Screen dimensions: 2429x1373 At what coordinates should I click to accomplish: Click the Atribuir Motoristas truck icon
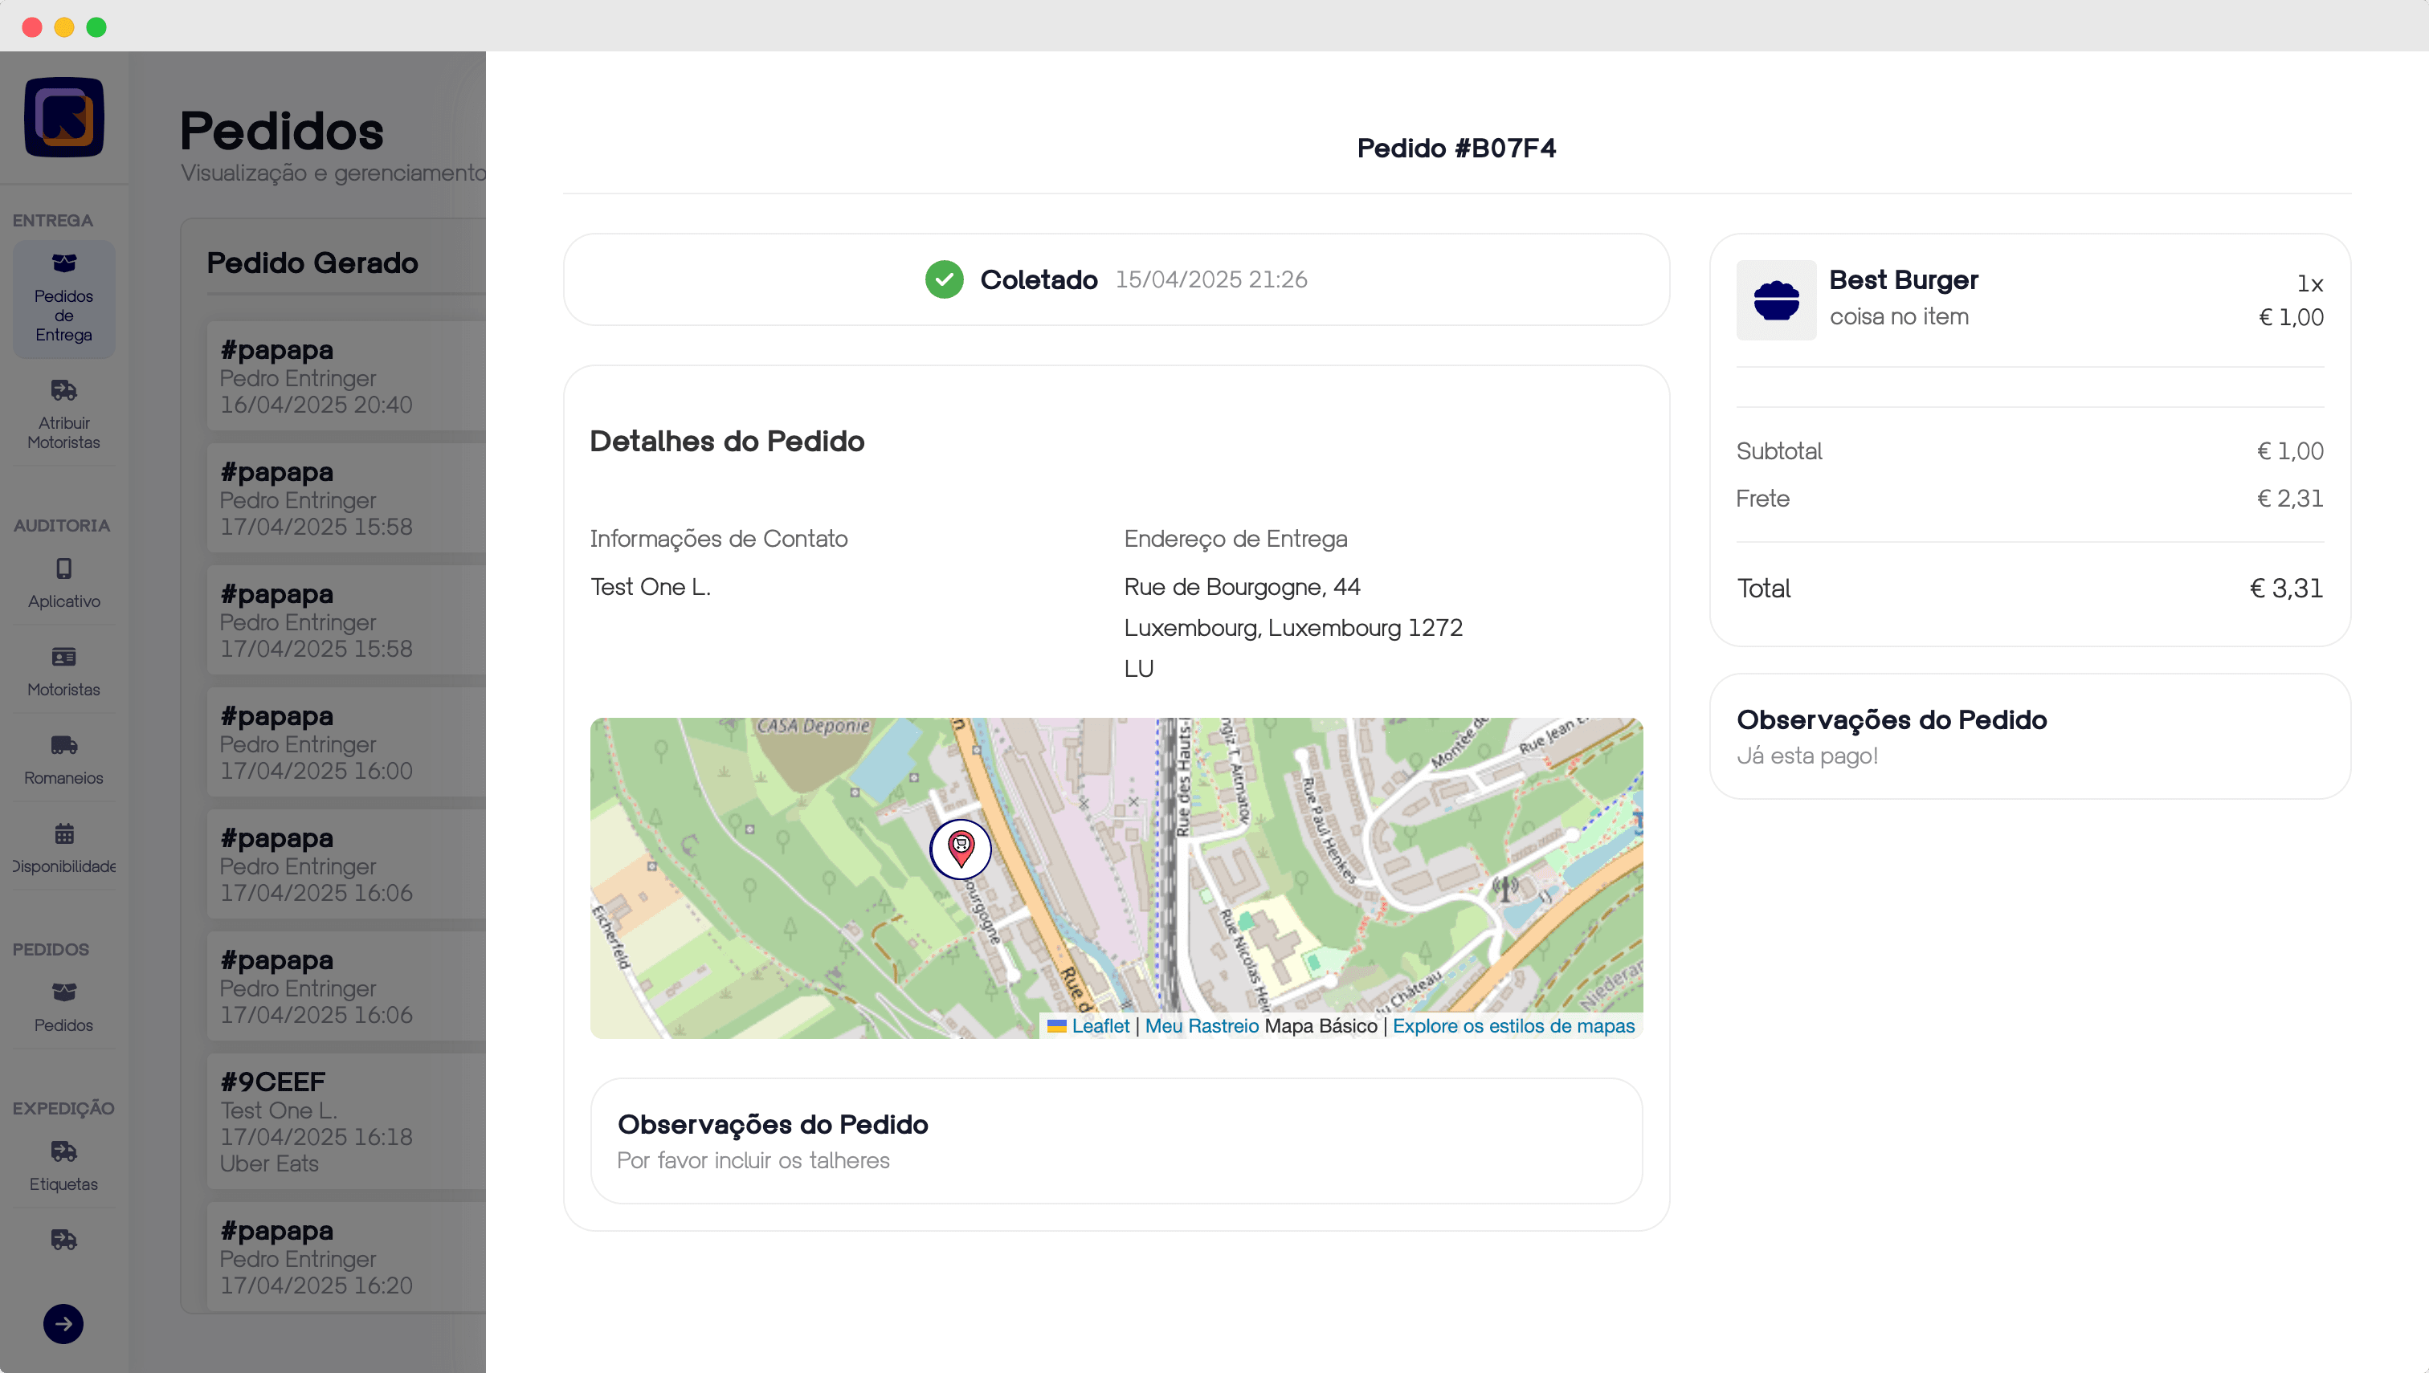point(64,390)
